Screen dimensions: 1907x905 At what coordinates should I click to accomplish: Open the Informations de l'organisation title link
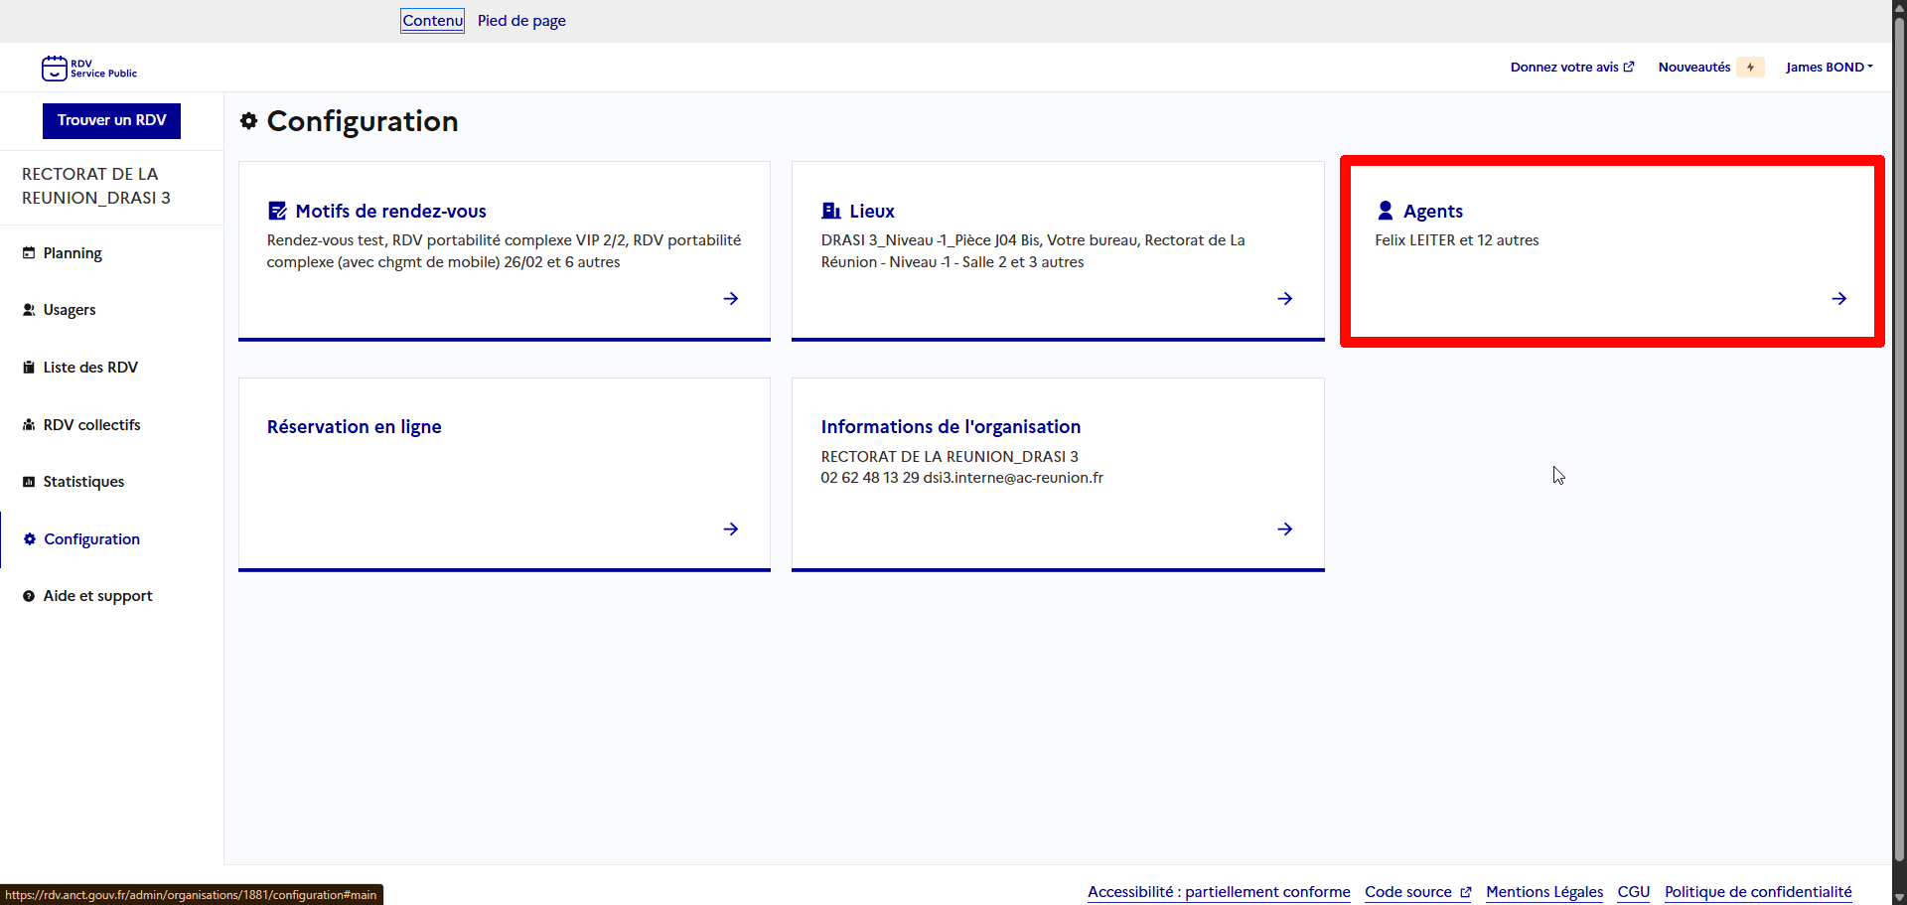[x=951, y=427]
